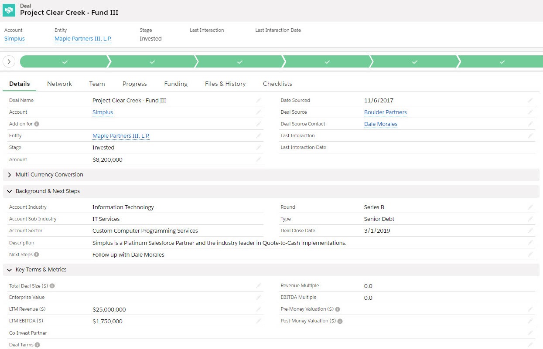Image resolution: width=543 pixels, height=349 pixels.
Task: Edit the Entity field pencil icon
Action: (x=259, y=136)
